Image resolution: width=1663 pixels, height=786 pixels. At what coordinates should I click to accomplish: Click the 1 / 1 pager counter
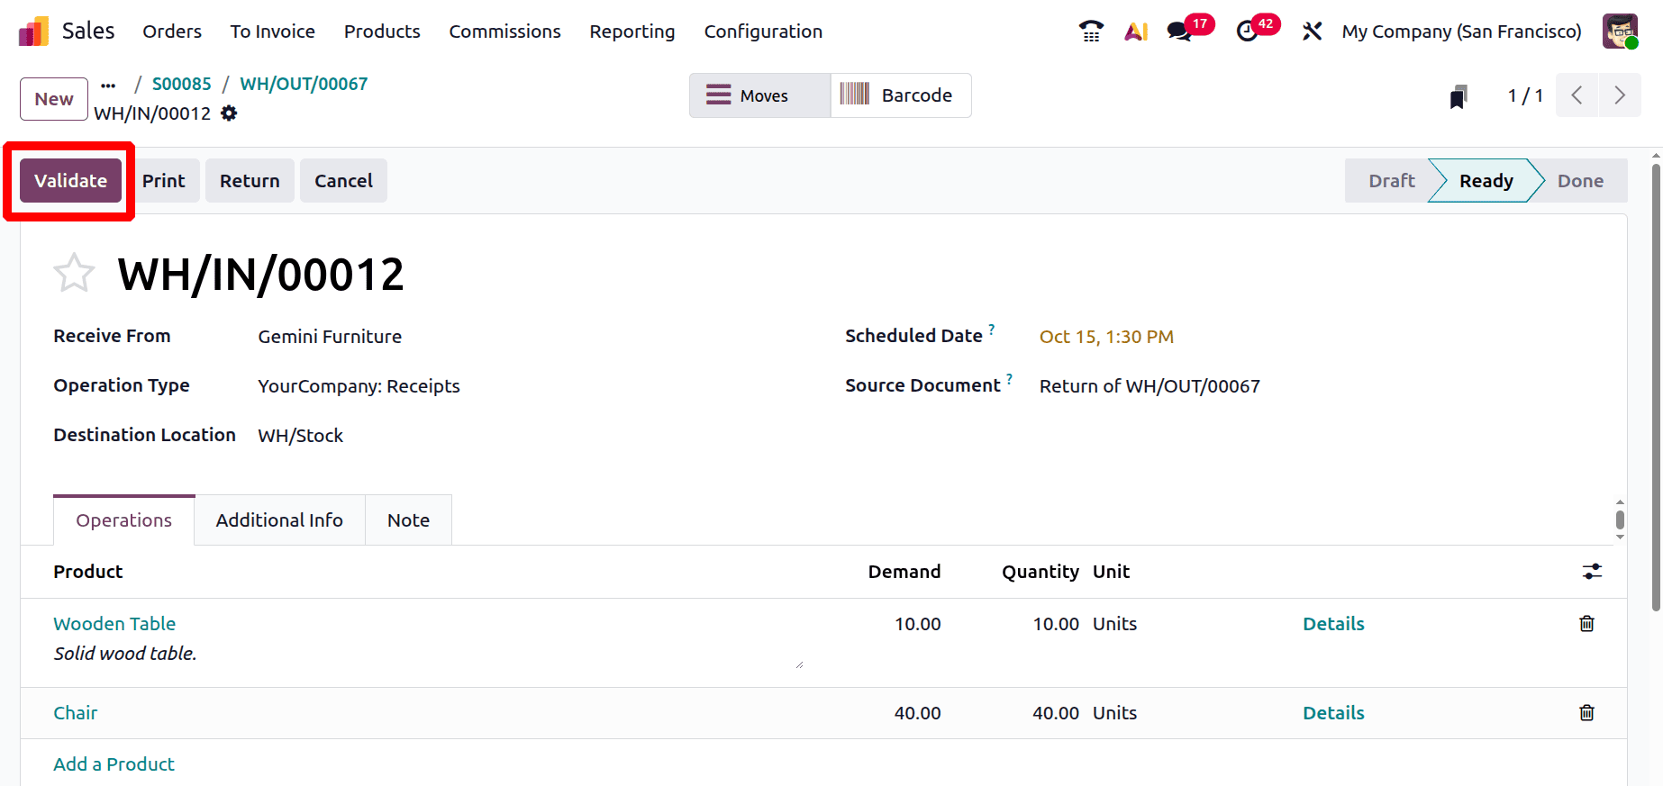1525,95
